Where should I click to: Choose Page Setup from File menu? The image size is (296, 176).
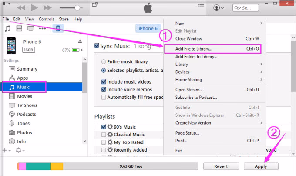[x=215, y=133]
